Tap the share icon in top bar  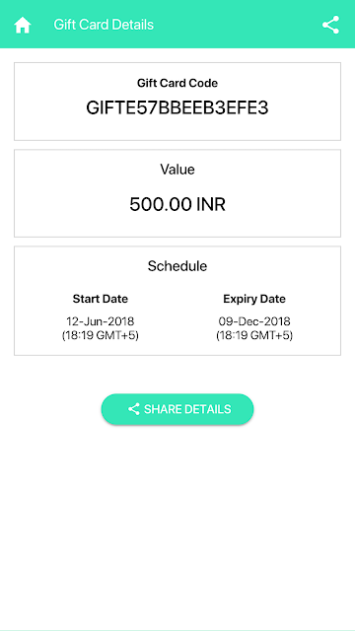[331, 25]
